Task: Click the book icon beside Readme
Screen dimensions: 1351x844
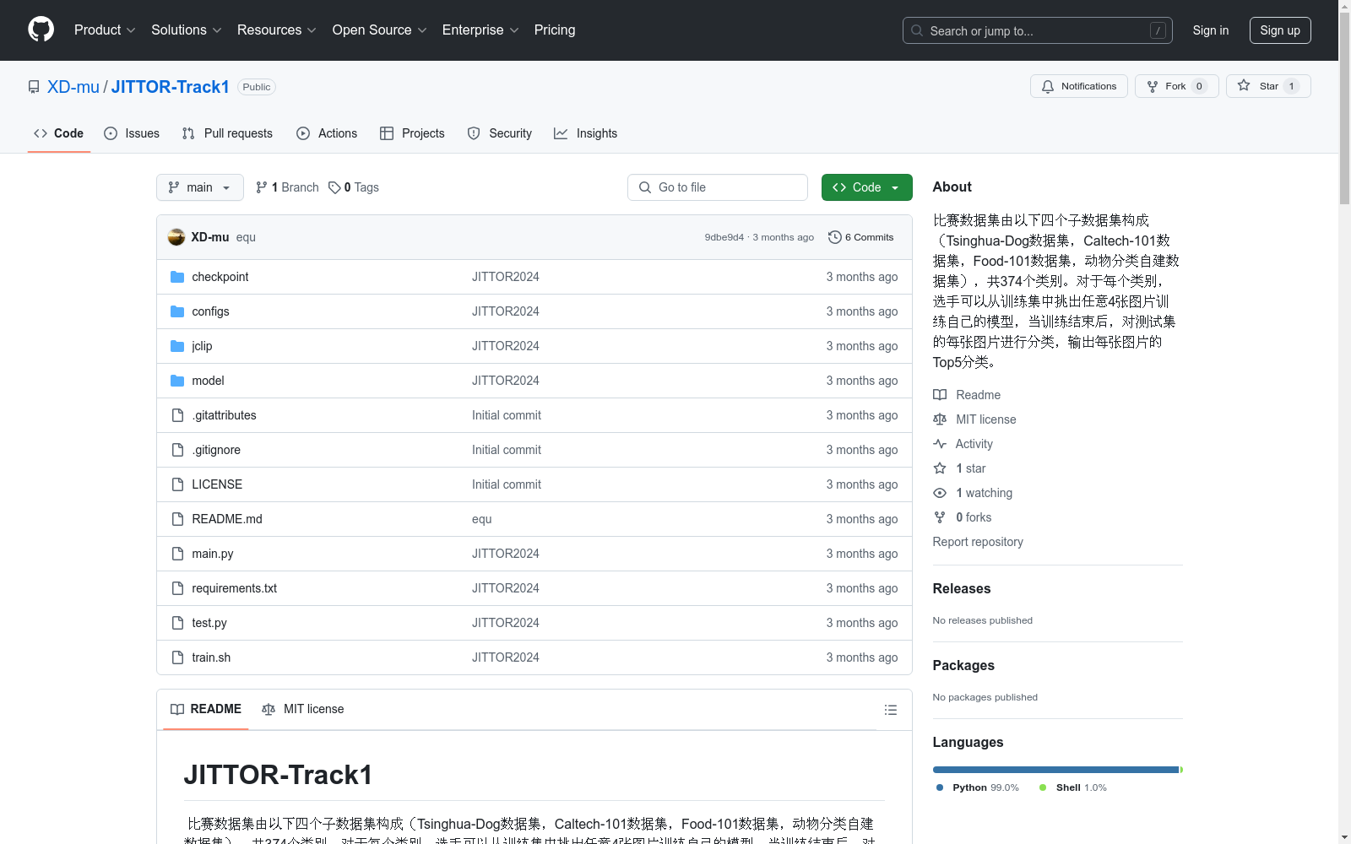Action: (940, 395)
